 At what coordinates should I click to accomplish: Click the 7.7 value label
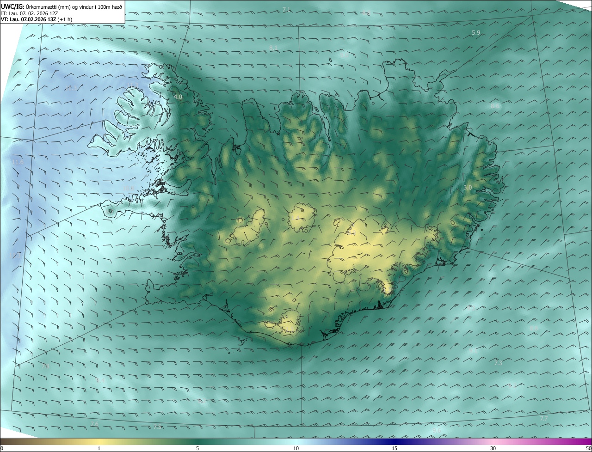point(544,419)
